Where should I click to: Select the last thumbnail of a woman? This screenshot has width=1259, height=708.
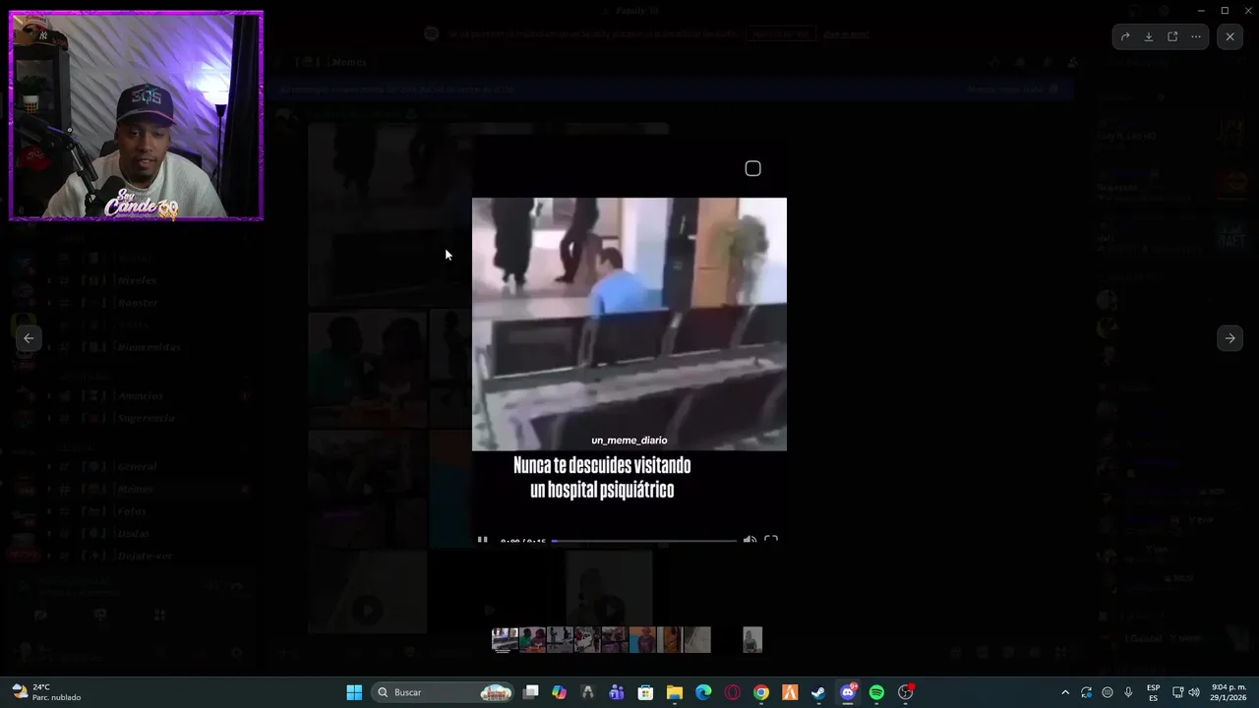(x=752, y=640)
